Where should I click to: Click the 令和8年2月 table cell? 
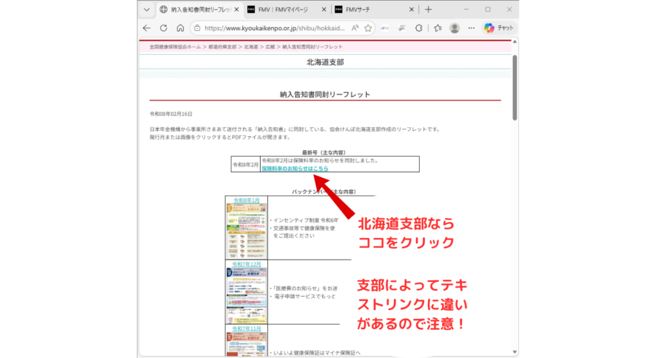tap(245, 164)
